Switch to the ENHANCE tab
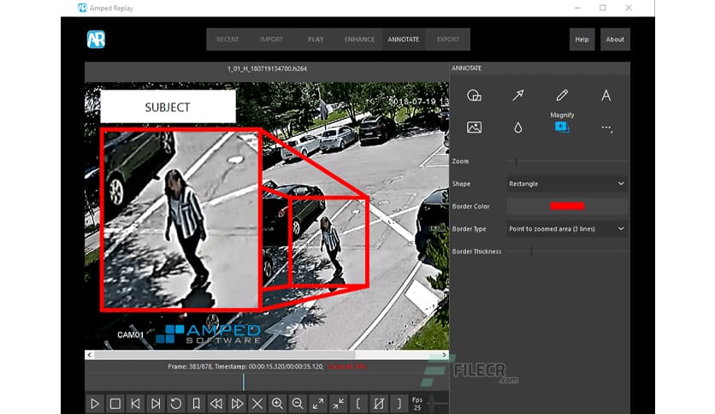The image size is (715, 414). 359,39
